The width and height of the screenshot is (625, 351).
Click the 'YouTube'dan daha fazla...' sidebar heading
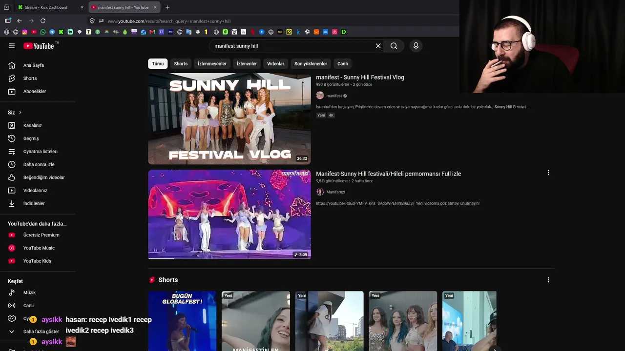pyautogui.click(x=37, y=224)
